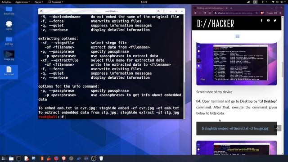The width and height of the screenshot is (288, 162).
Task: Open the Places menu
Action: coord(39,2)
